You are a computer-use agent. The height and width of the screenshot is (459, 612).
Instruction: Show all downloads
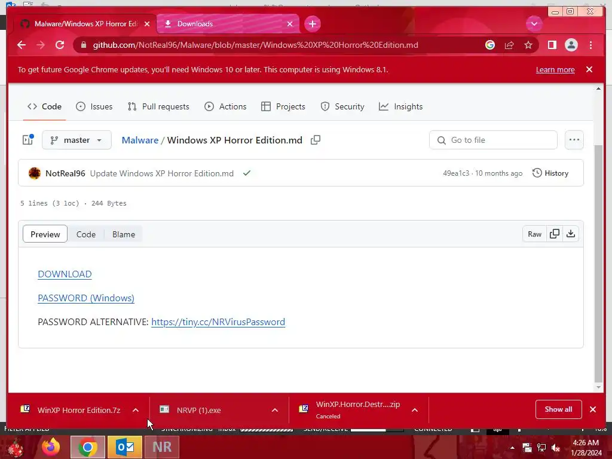[x=559, y=409]
